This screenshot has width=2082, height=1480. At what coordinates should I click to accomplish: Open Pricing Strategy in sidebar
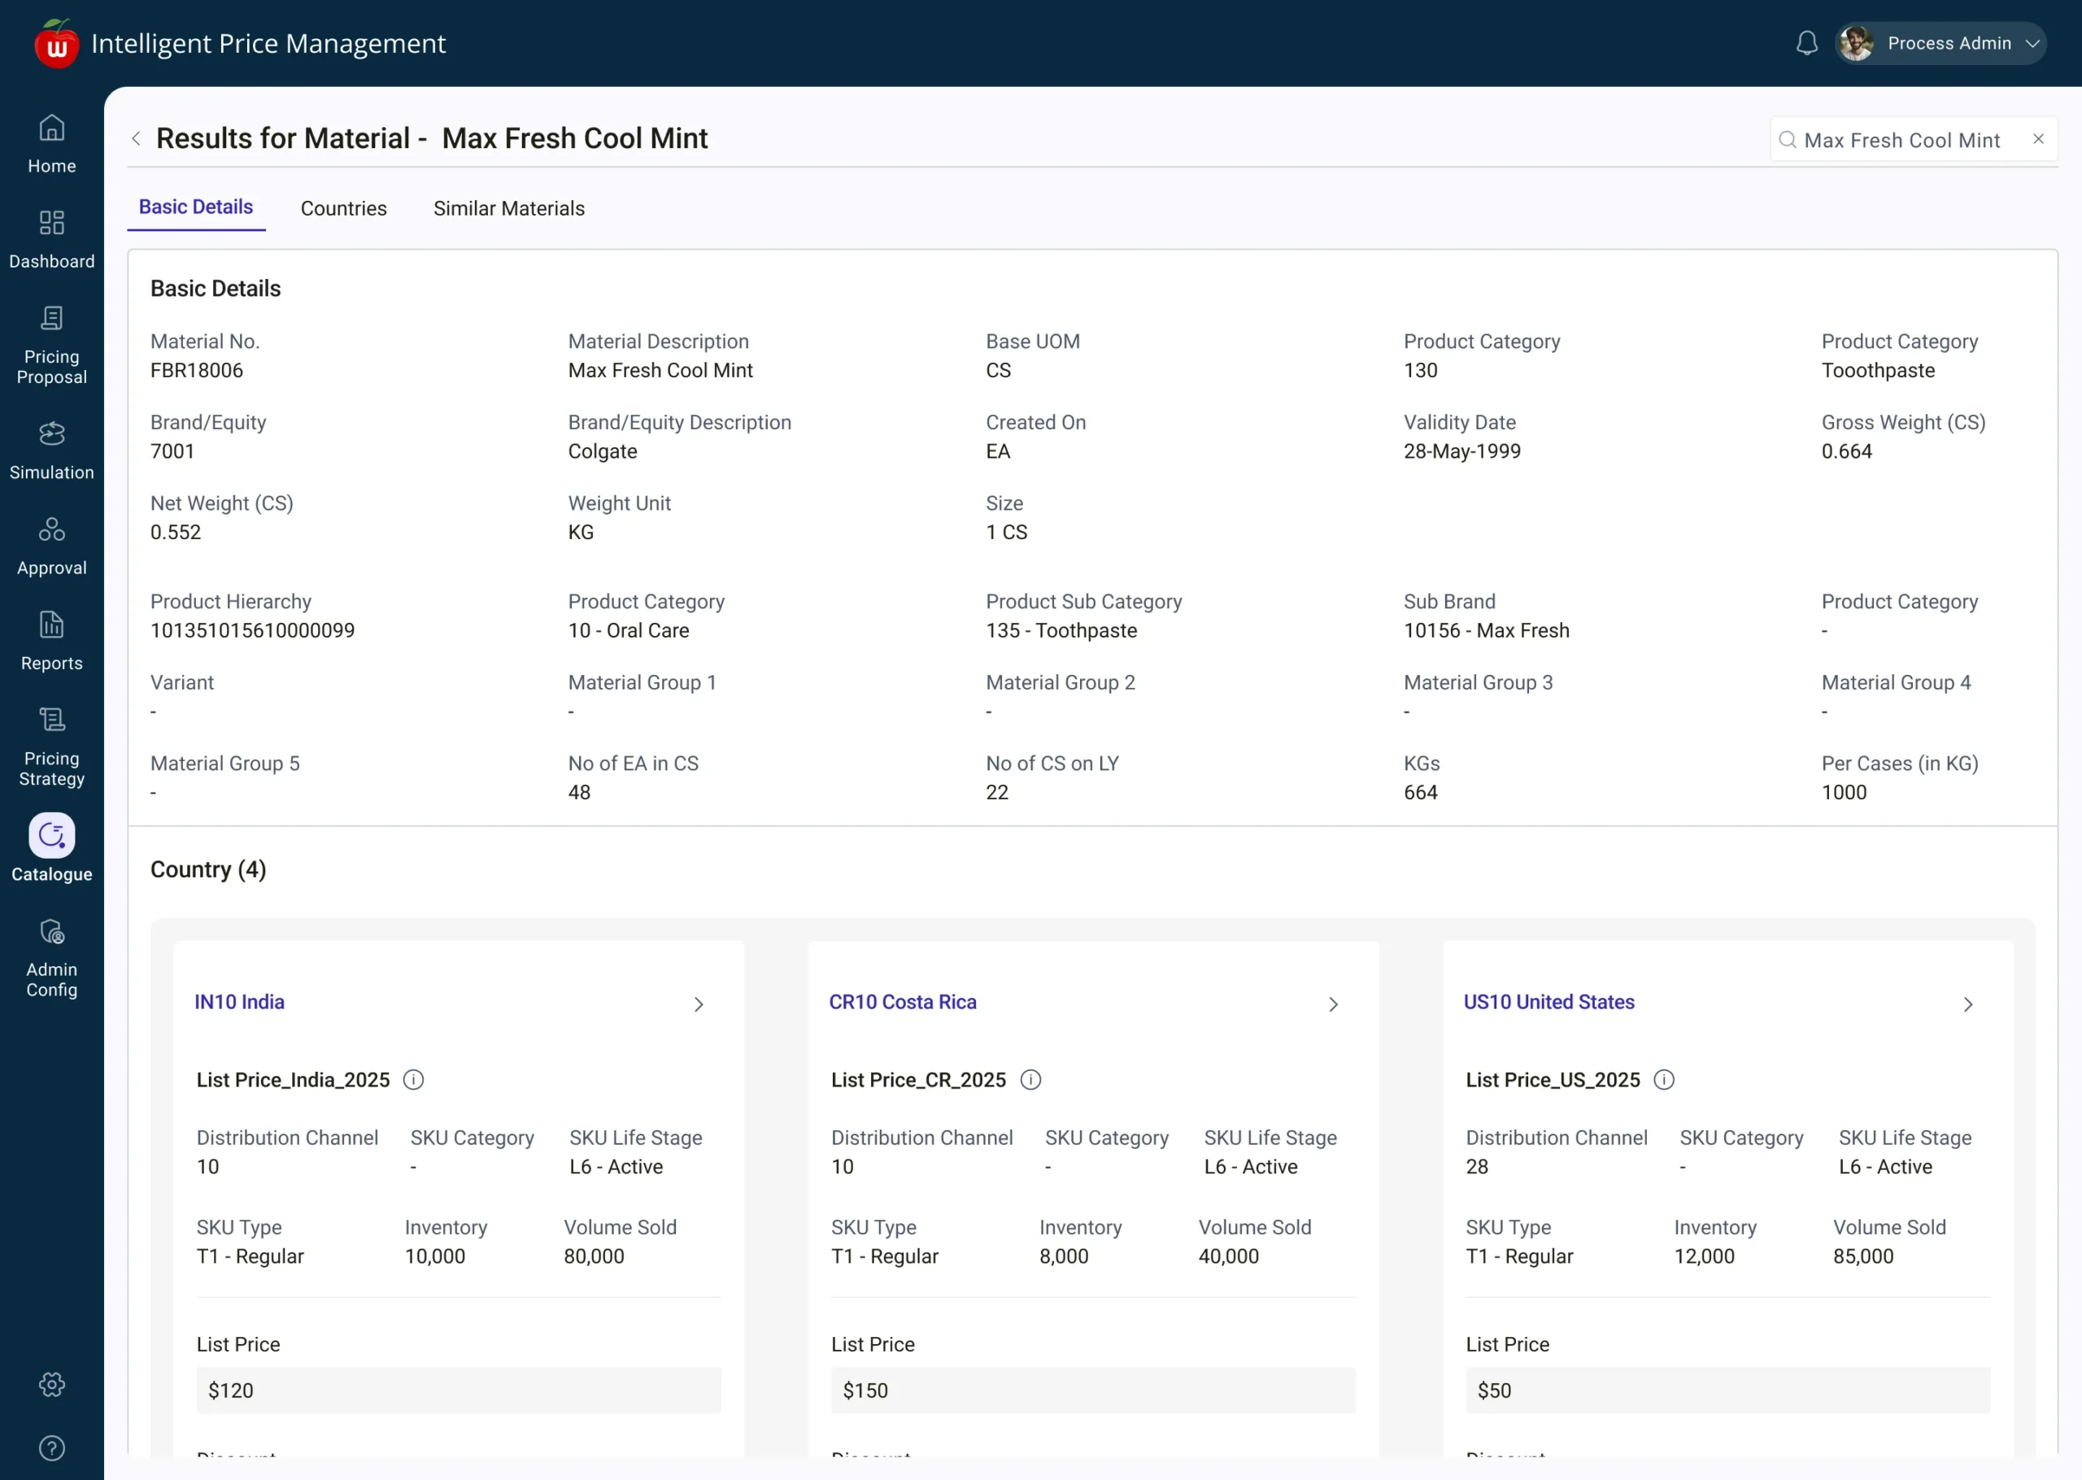click(52, 747)
